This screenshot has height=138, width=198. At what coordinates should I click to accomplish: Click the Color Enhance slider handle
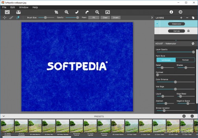point(175,82)
